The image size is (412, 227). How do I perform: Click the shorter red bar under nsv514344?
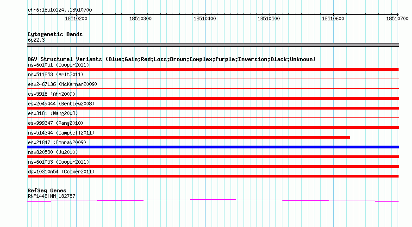(x=189, y=137)
